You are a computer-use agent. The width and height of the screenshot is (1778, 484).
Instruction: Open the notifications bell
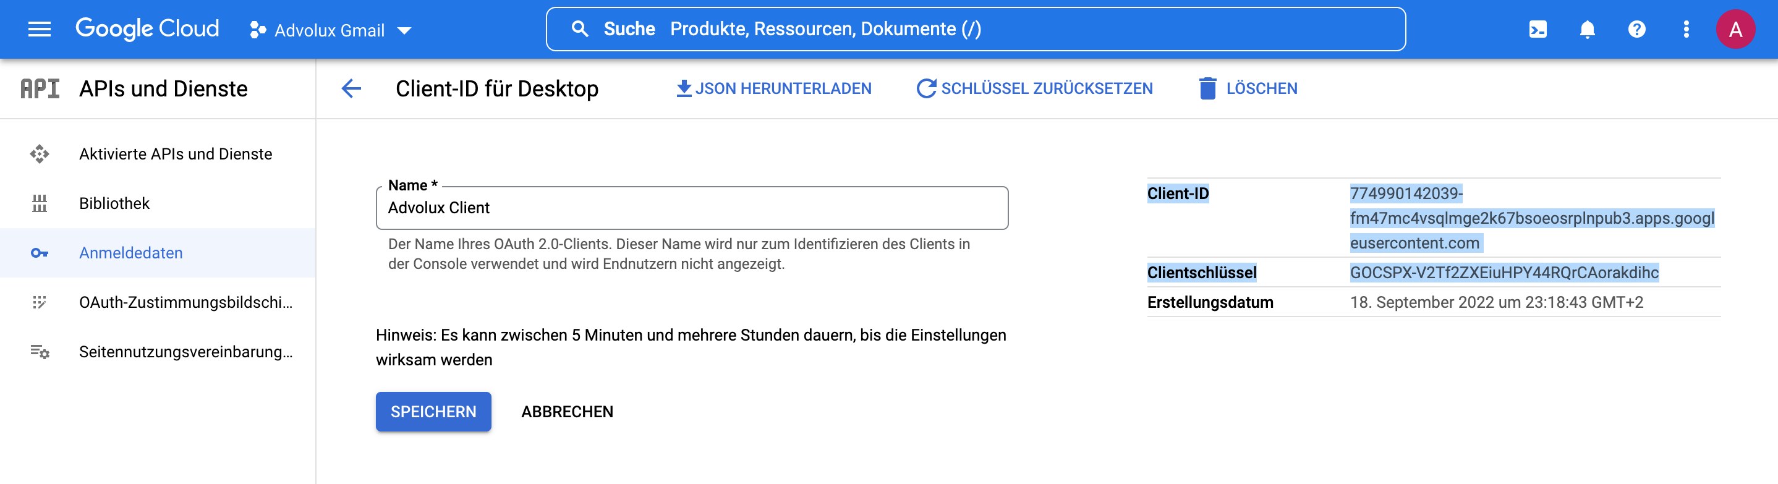[1588, 29]
